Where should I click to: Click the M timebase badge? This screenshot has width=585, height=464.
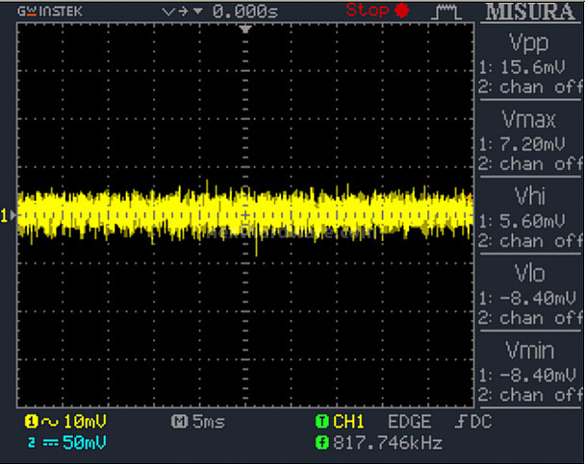coord(179,422)
